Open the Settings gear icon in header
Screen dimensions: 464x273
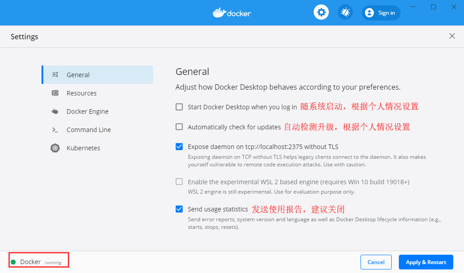[321, 12]
